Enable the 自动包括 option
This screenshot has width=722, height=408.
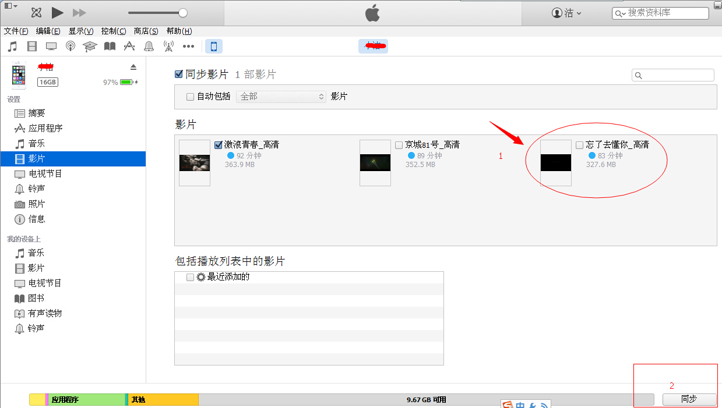pyautogui.click(x=190, y=96)
